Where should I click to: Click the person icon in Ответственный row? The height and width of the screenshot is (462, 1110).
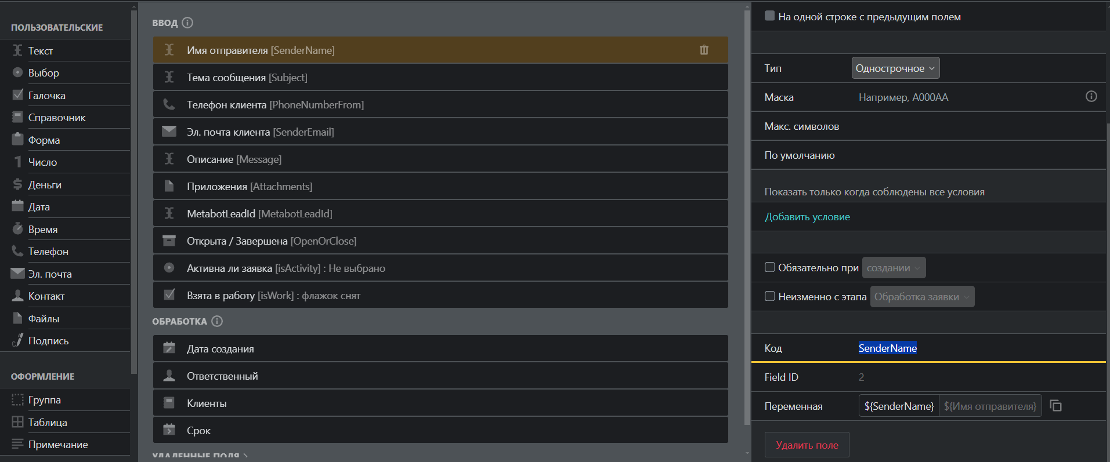(169, 376)
